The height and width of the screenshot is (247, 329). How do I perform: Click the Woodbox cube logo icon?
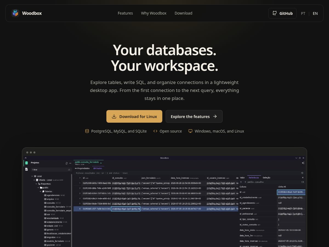(15, 13)
